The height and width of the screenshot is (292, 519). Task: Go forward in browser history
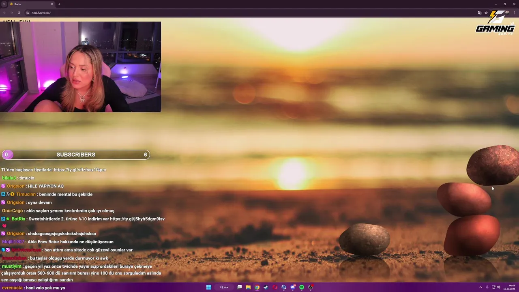pos(11,13)
